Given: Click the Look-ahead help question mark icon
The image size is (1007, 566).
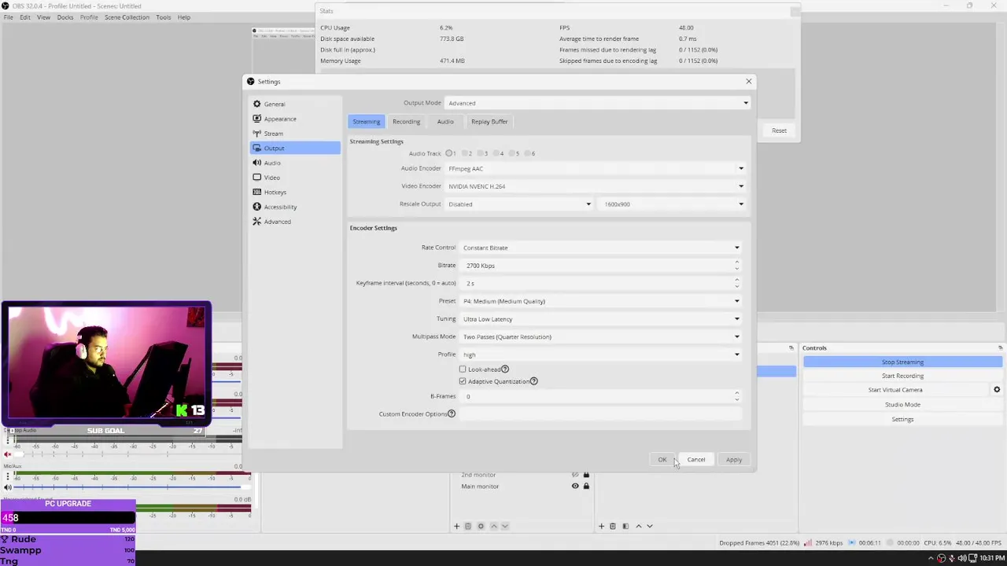Looking at the screenshot, I should tap(505, 369).
